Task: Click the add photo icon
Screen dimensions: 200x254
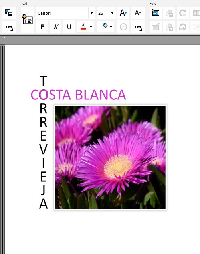Action: click(155, 13)
